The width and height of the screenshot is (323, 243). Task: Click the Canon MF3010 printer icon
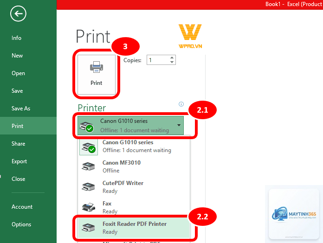[88, 166]
